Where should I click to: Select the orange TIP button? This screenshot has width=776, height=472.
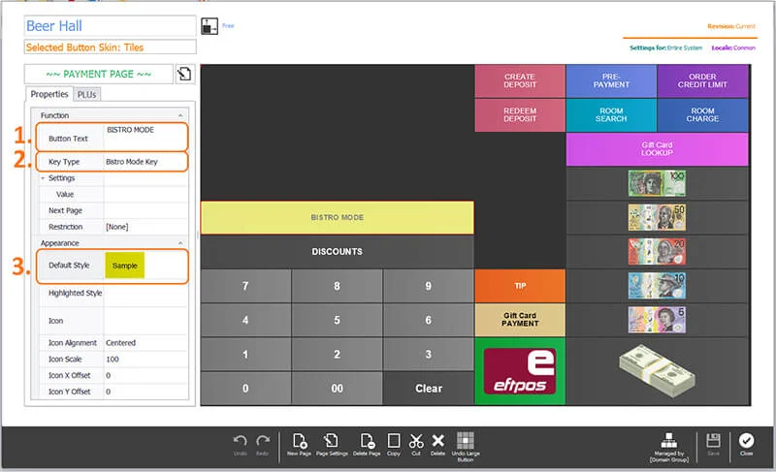[520, 286]
